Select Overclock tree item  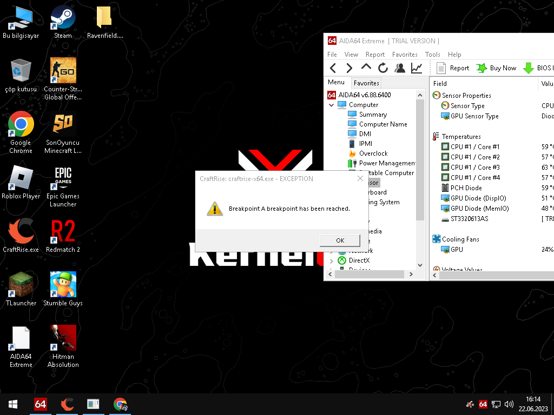click(x=368, y=153)
